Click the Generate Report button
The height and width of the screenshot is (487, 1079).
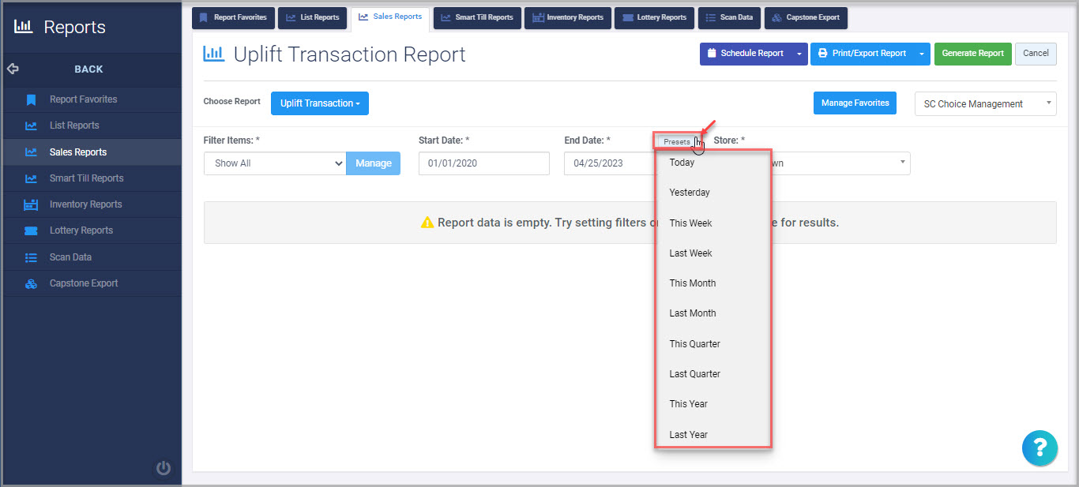coord(972,54)
